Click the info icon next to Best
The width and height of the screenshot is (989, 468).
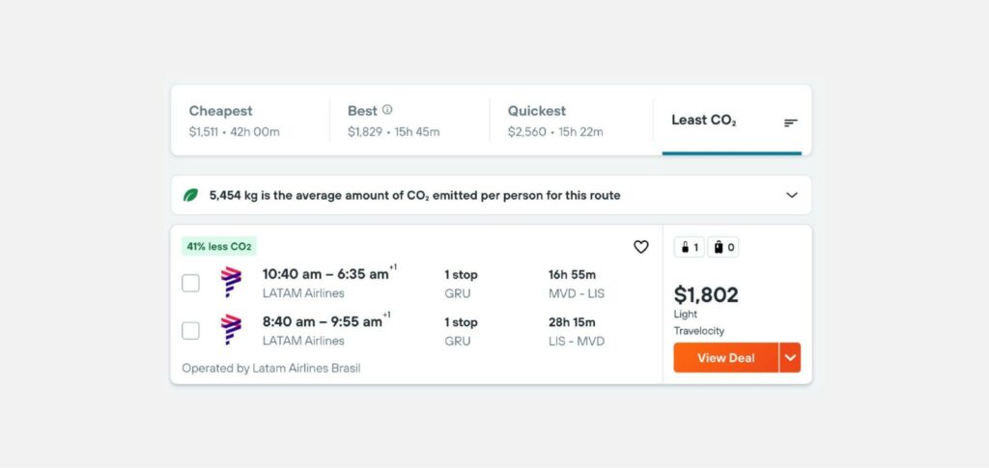[387, 110]
